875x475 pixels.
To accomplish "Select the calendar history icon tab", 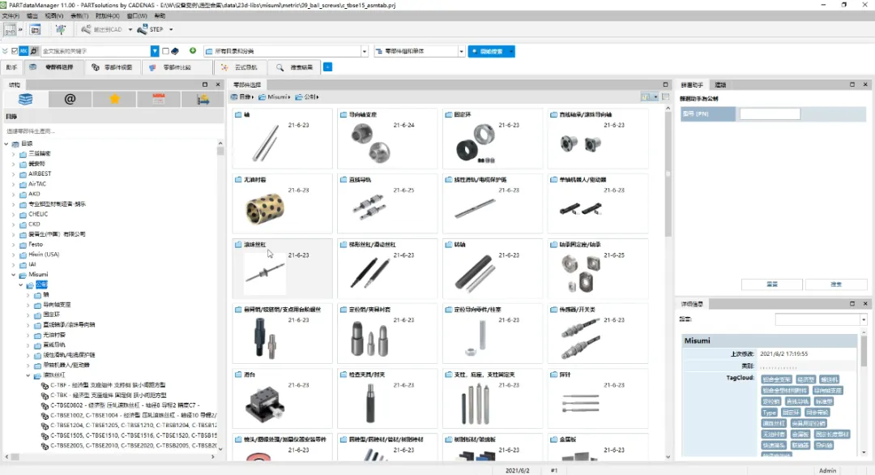I will point(159,100).
